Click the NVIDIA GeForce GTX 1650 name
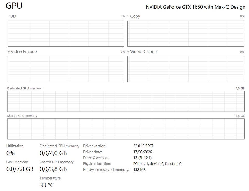The width and height of the screenshot is (249, 191). point(195,7)
